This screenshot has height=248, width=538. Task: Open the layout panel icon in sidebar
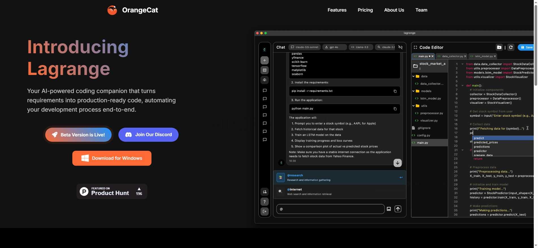[264, 70]
